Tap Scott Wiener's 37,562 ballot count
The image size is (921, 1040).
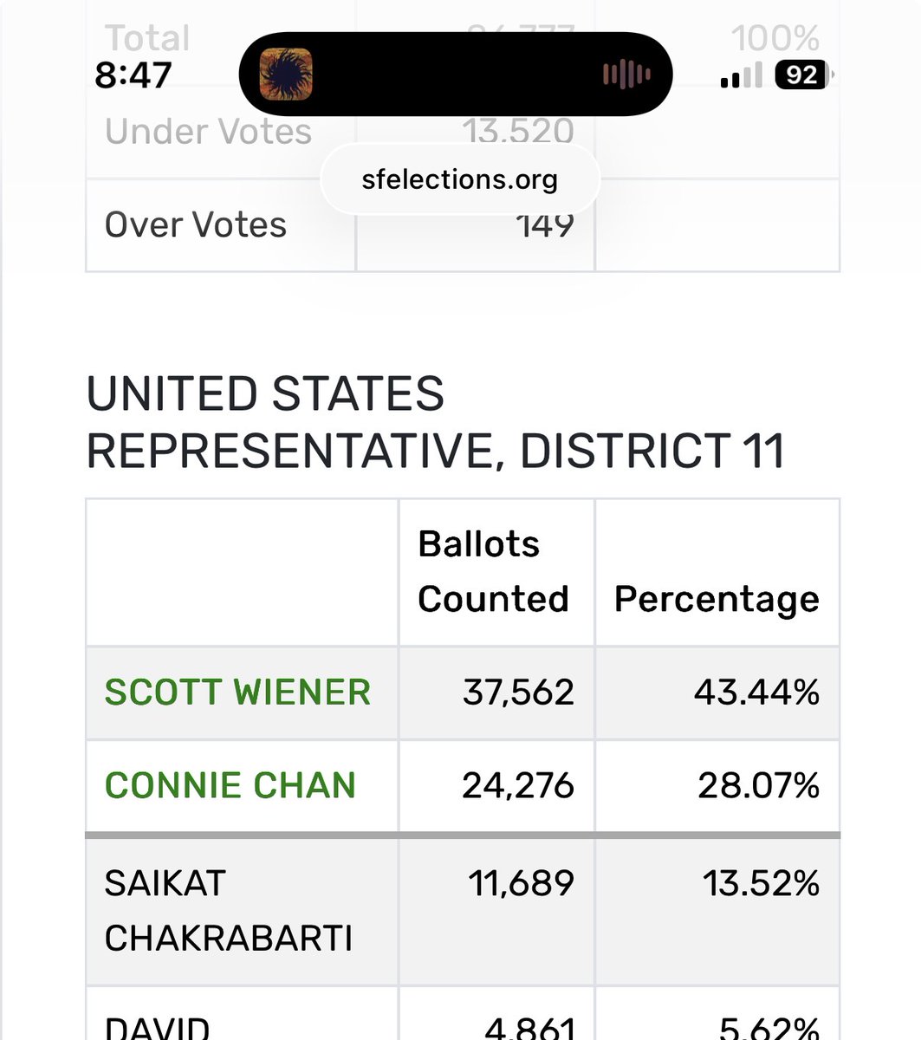(518, 692)
